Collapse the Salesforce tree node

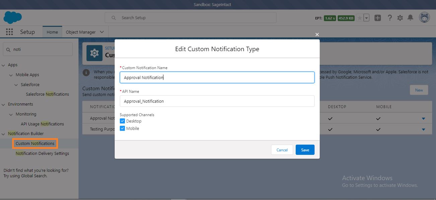pos(16,85)
